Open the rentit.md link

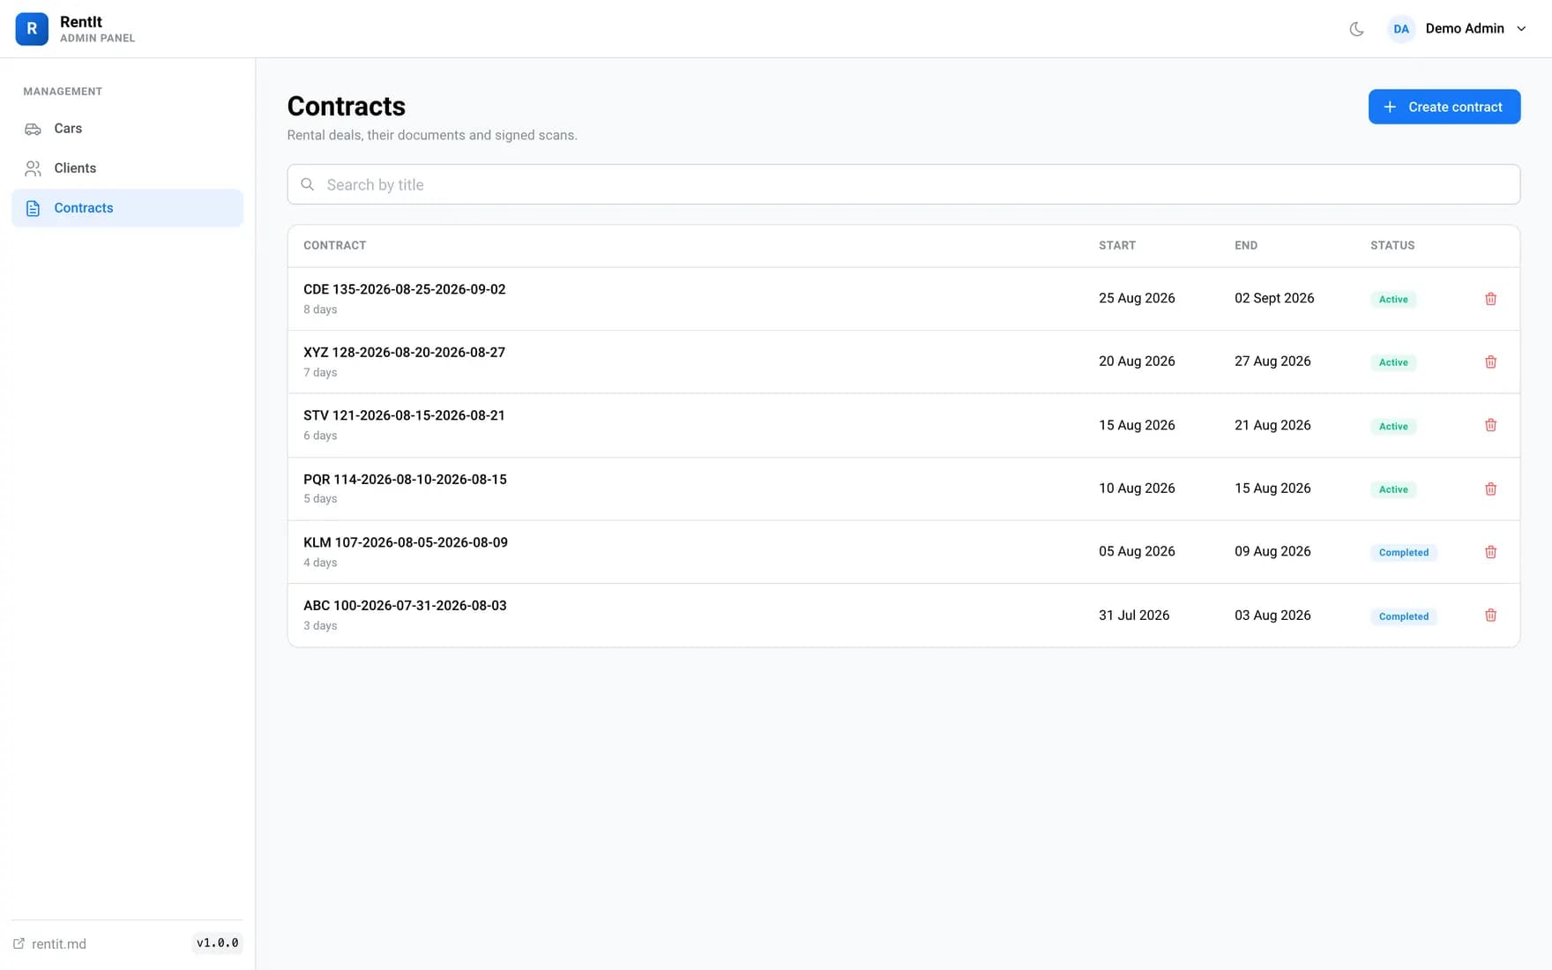coord(59,944)
